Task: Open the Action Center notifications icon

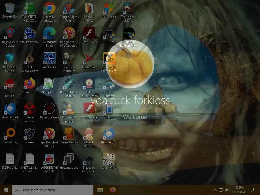Action: 252,190
